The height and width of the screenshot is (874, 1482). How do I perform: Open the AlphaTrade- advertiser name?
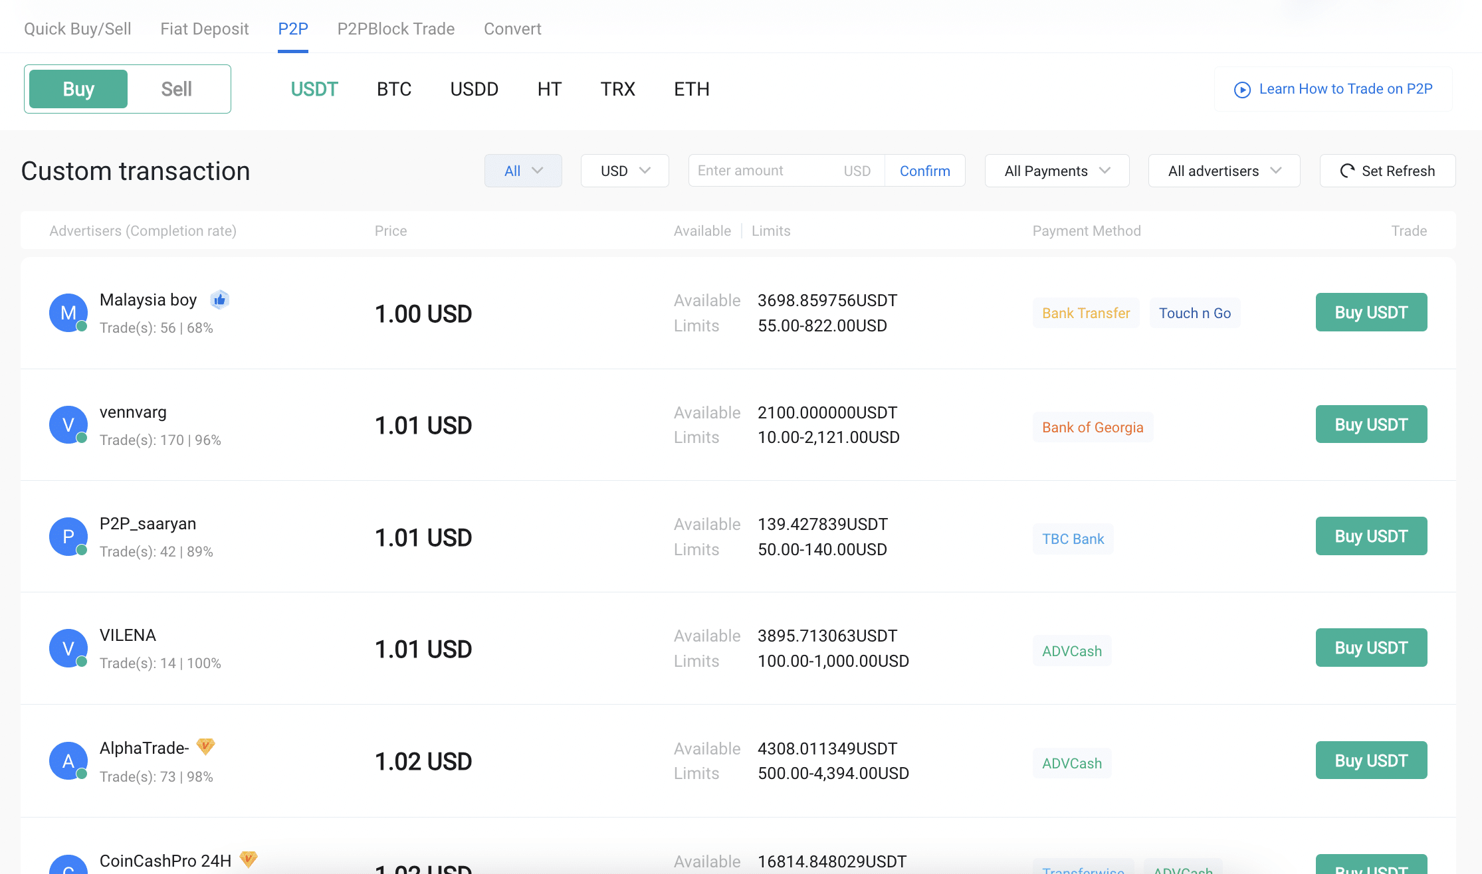(144, 748)
